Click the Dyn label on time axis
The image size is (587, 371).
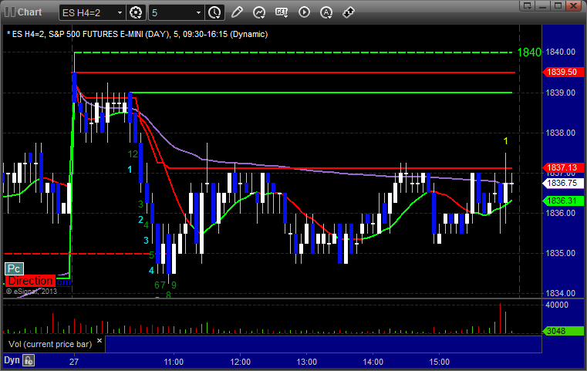(12, 360)
